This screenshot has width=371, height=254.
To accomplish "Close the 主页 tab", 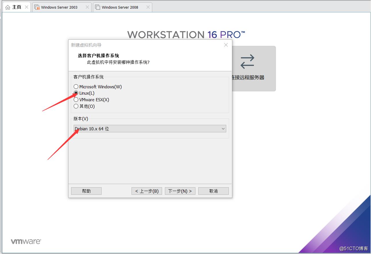I will 26,7.
